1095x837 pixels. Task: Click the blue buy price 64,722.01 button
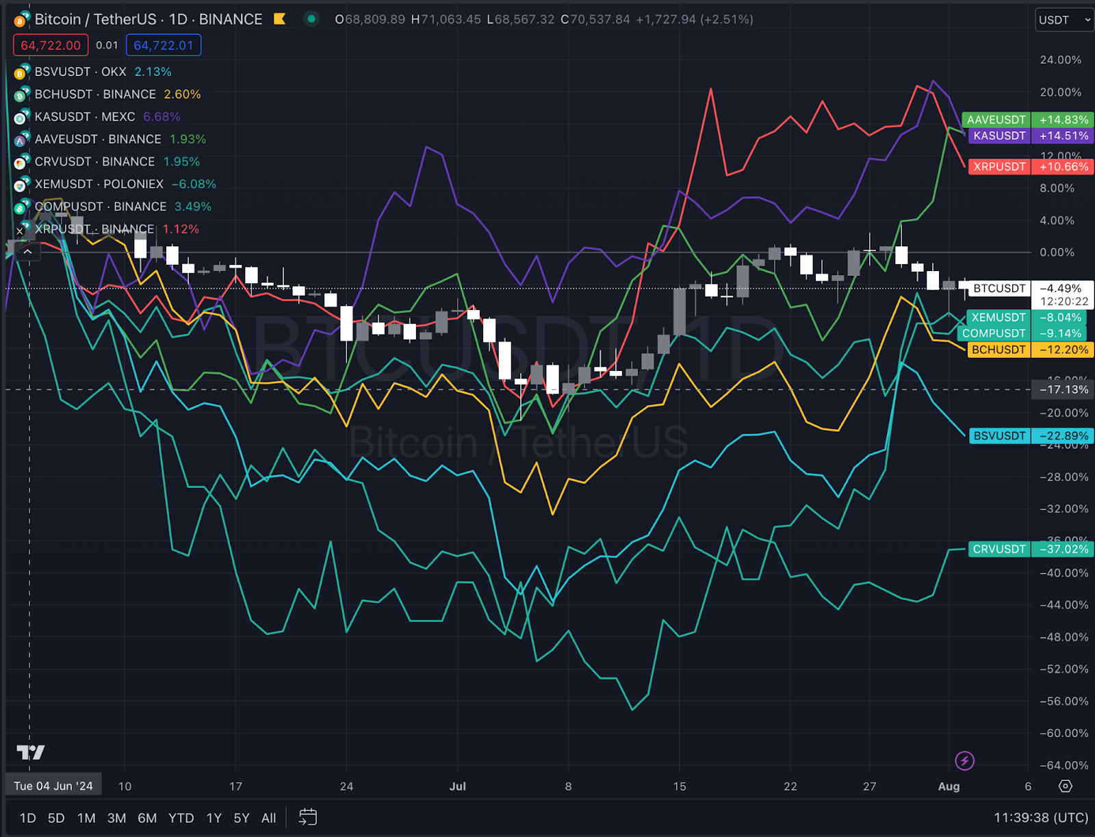pyautogui.click(x=164, y=45)
